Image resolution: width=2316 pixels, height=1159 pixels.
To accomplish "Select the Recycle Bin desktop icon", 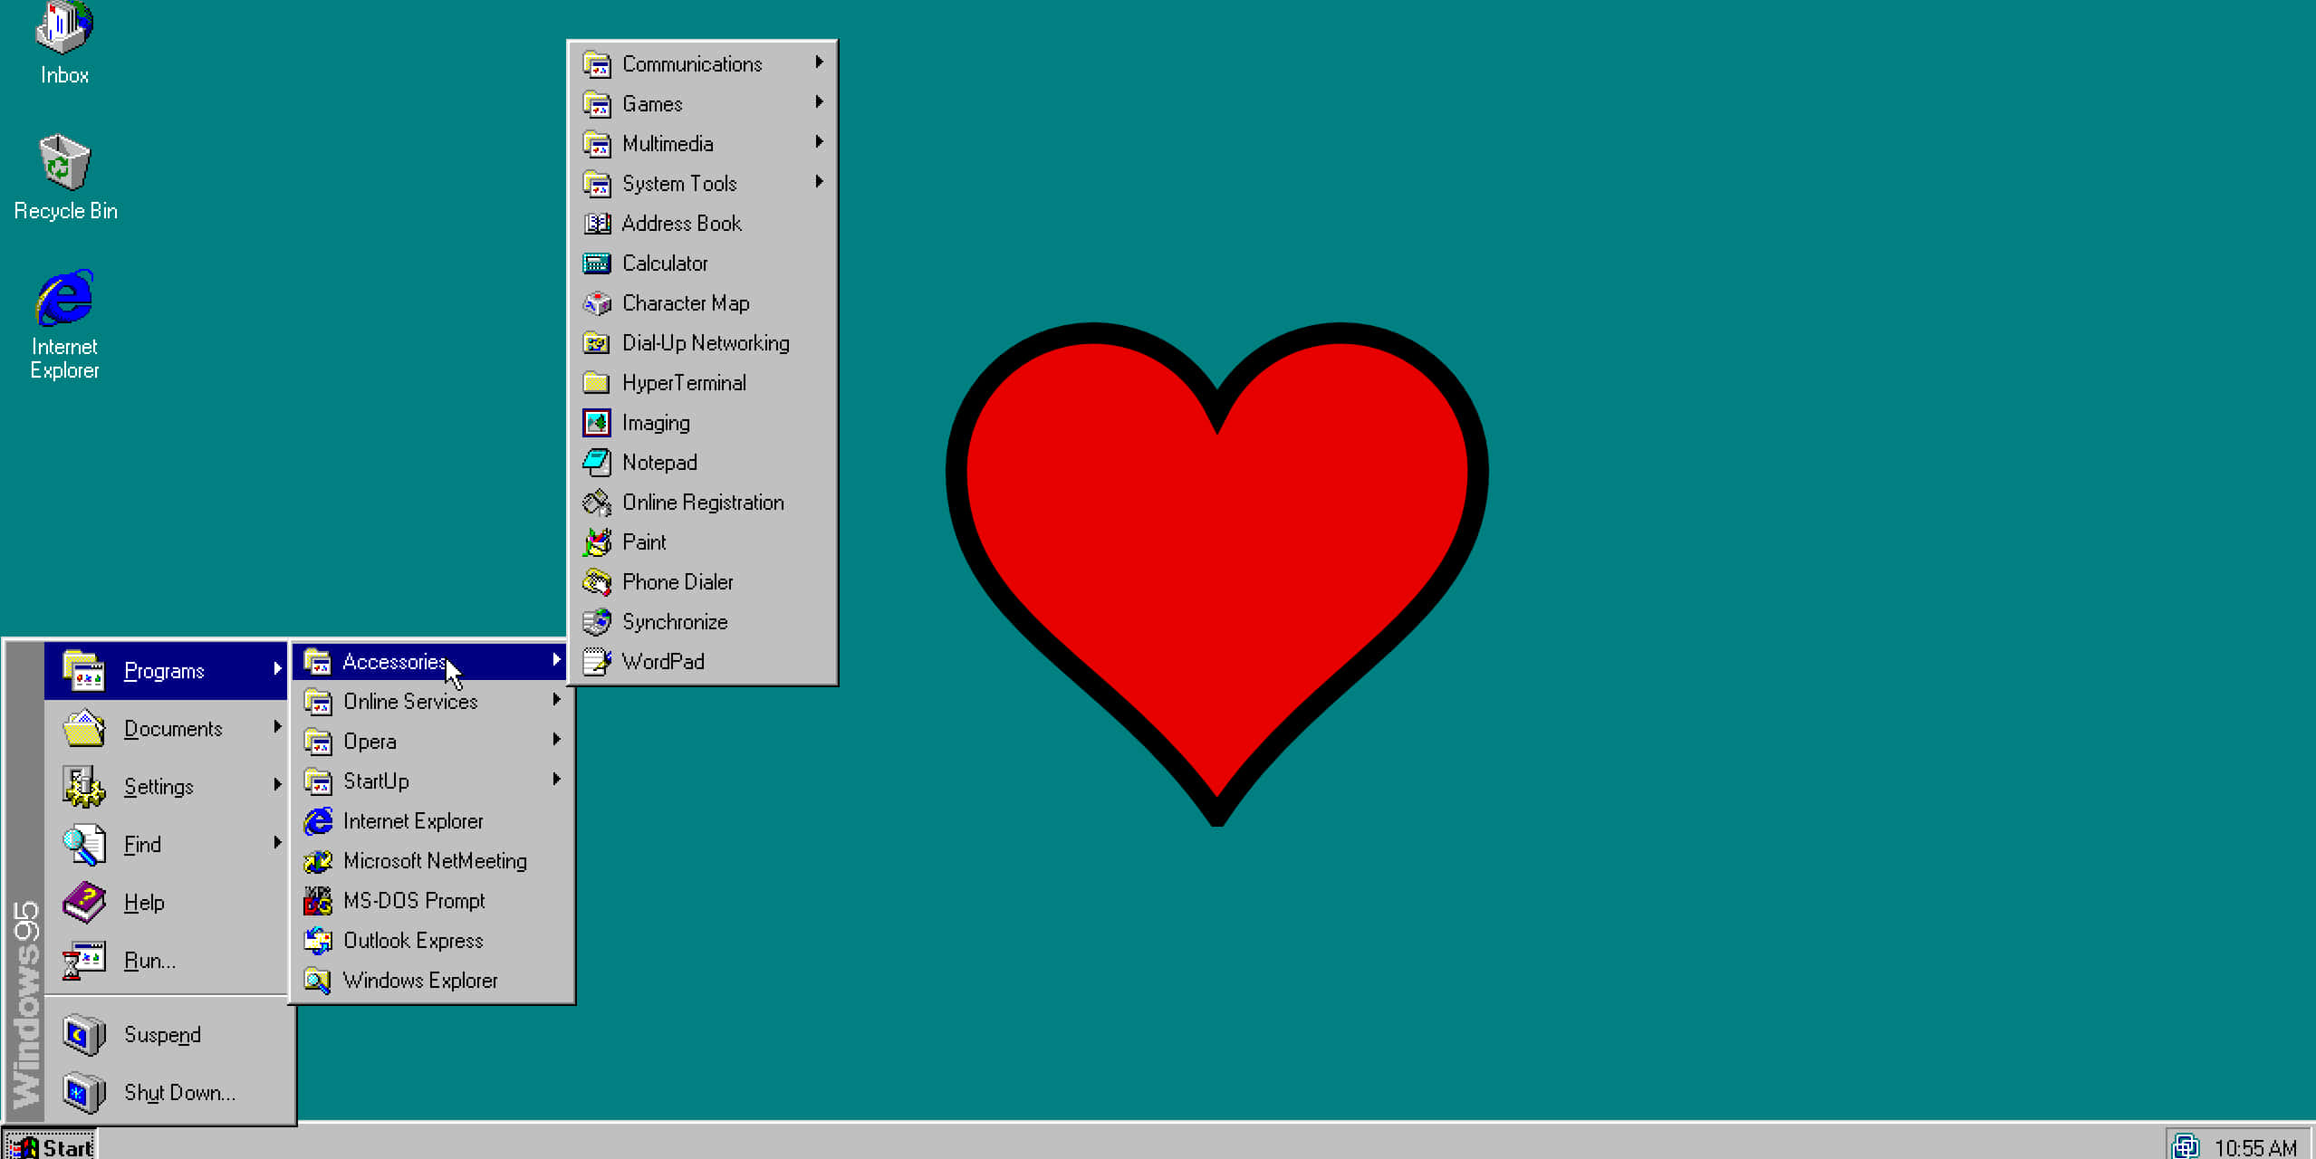I will tap(65, 177).
